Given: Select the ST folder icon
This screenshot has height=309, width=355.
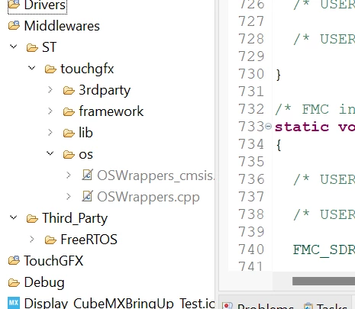Looking at the screenshot, I should 32,47.
